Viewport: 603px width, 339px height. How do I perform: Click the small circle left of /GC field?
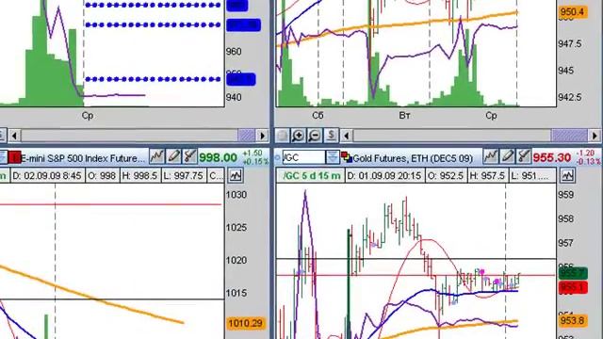tap(277, 157)
